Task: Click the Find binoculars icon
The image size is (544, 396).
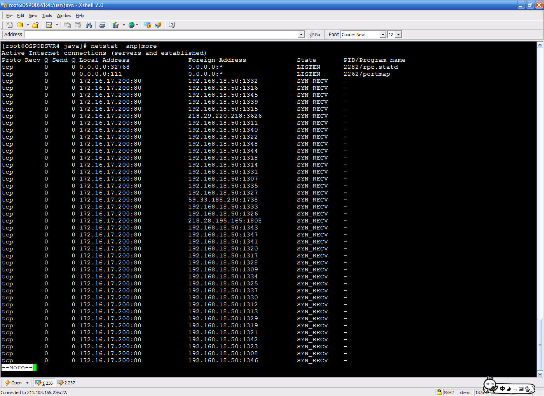Action: point(89,25)
